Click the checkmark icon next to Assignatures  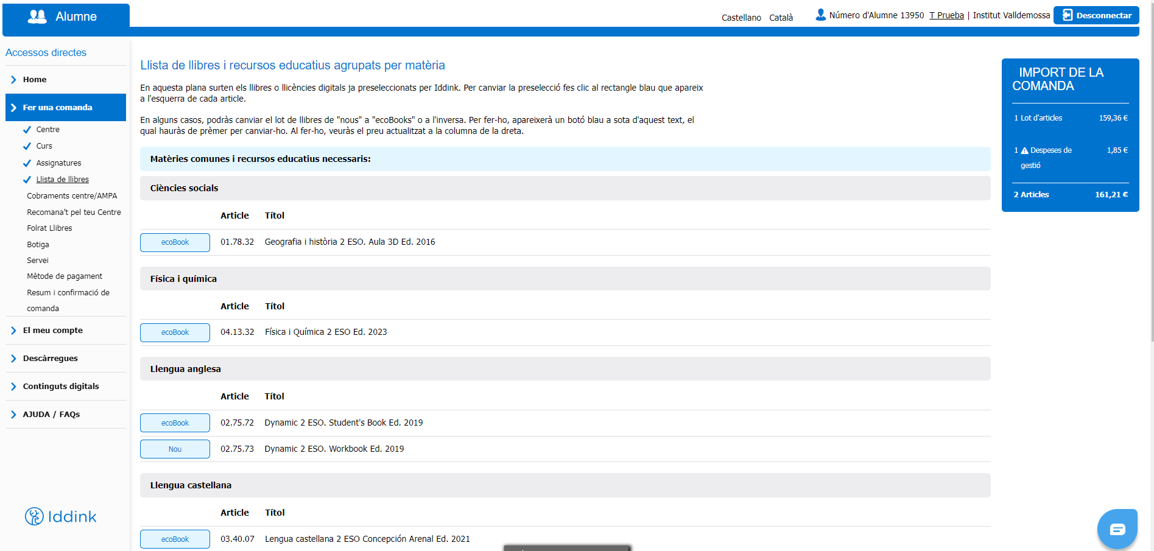coord(27,163)
